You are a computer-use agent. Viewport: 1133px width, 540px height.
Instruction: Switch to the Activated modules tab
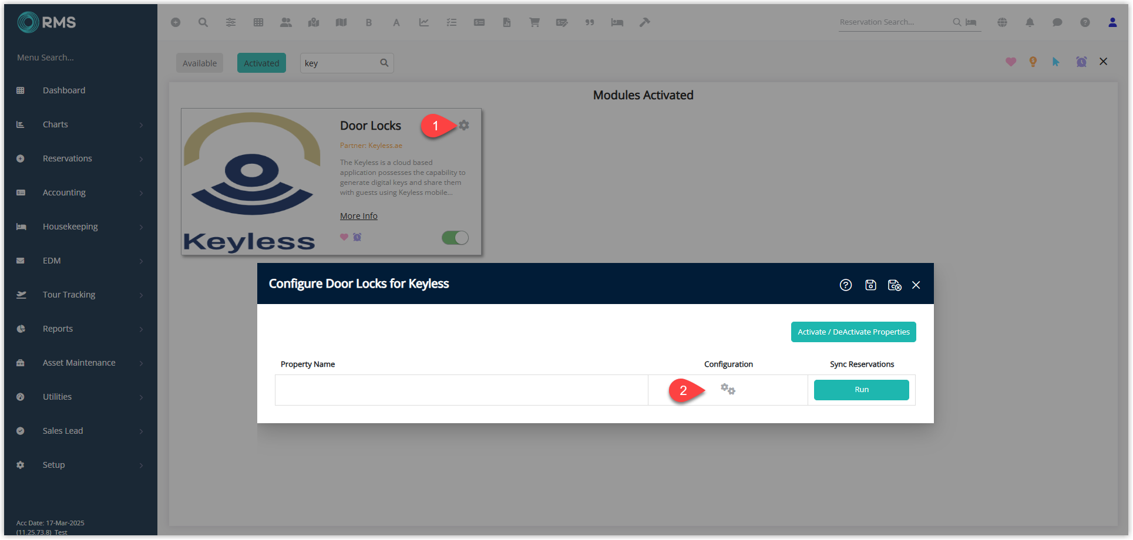click(261, 63)
